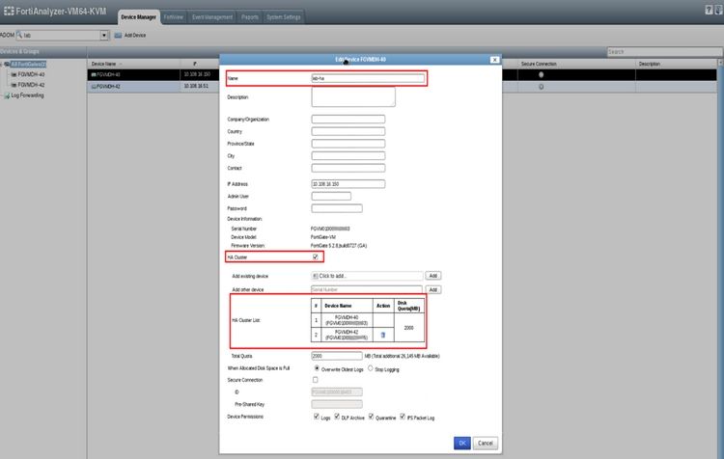Open the help question mark icon

[709, 10]
